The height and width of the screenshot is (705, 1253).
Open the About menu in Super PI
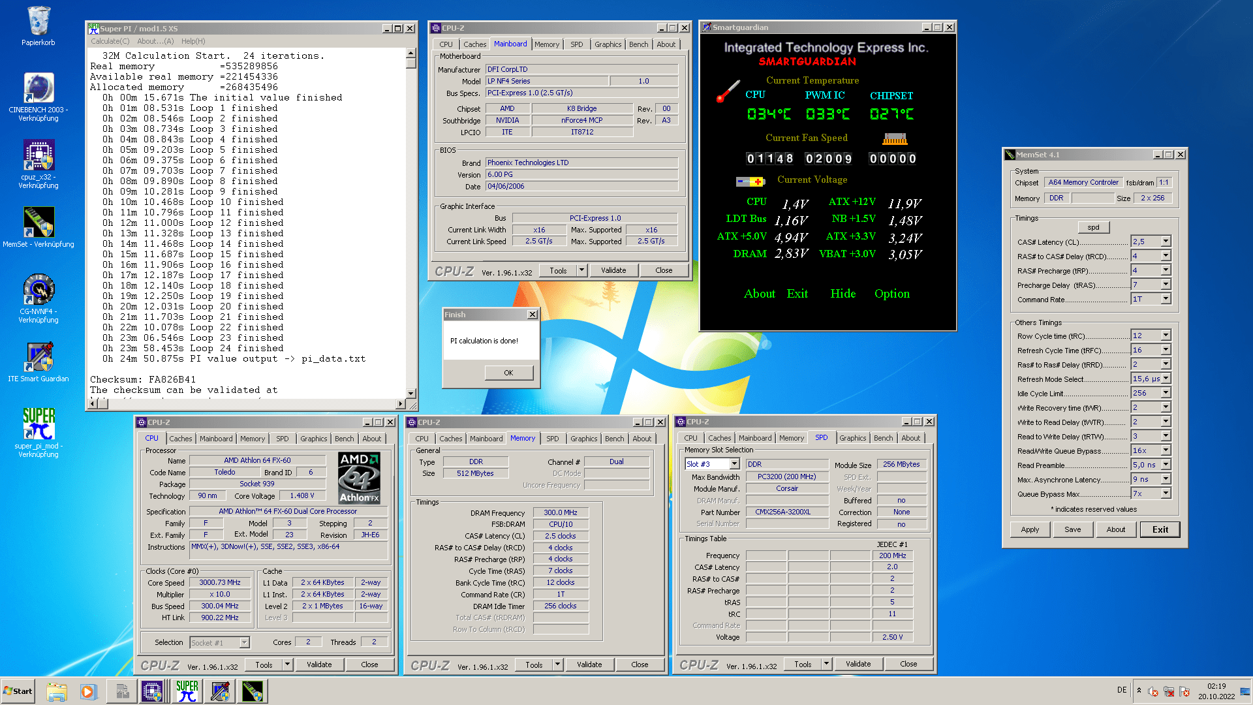click(155, 41)
